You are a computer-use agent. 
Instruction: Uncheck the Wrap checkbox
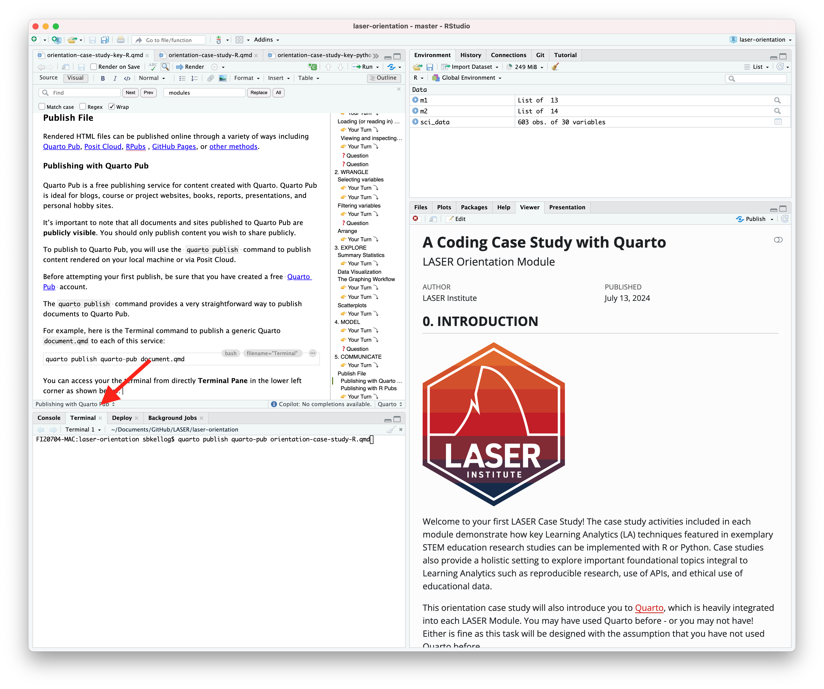[112, 107]
